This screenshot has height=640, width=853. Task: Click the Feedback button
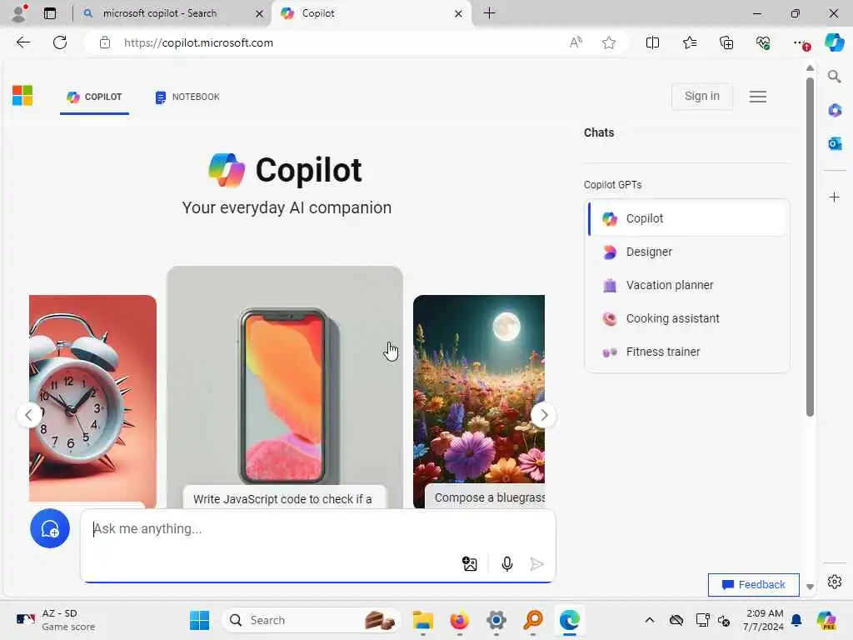753,584
